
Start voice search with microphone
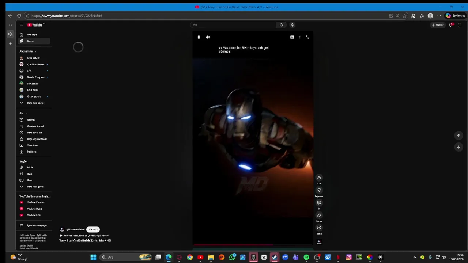(x=292, y=25)
